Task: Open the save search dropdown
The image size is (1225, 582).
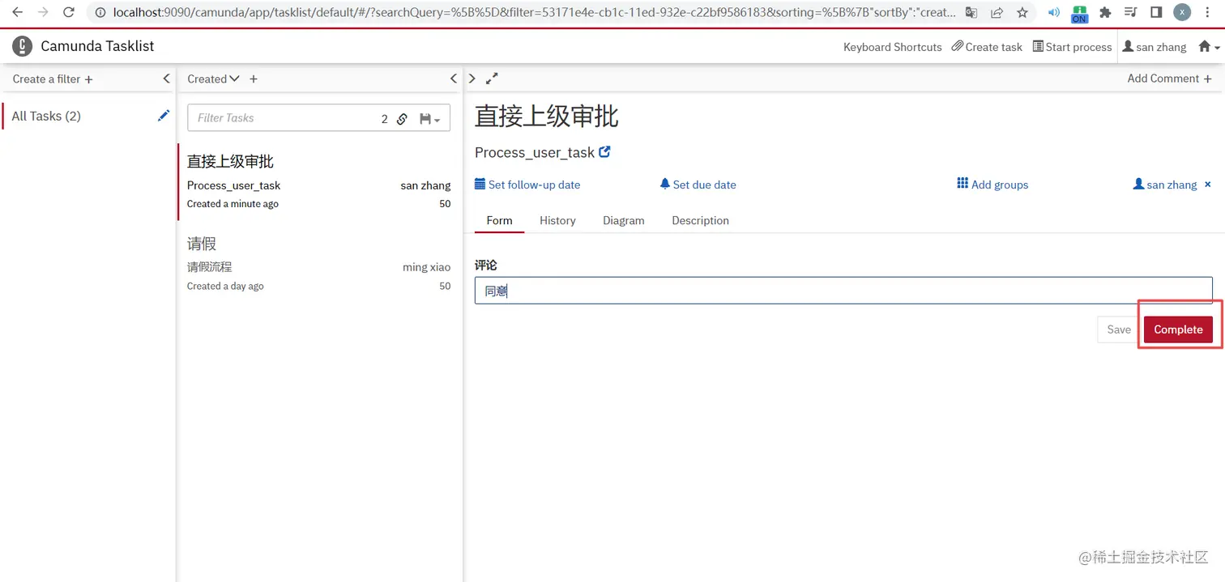Action: [x=430, y=119]
